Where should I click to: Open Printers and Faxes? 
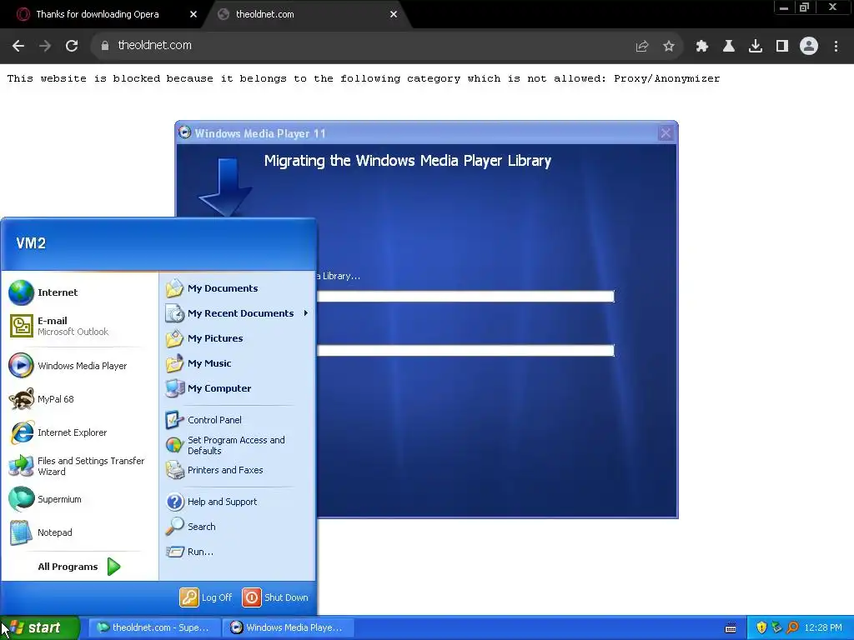(238, 470)
